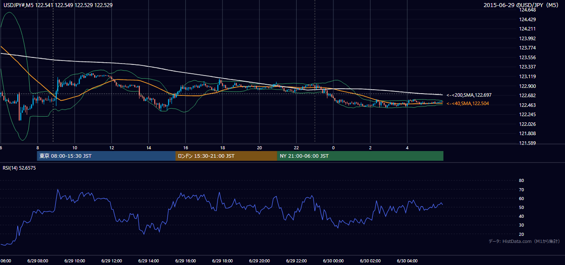Click the 123.337 price axis label

click(527, 67)
